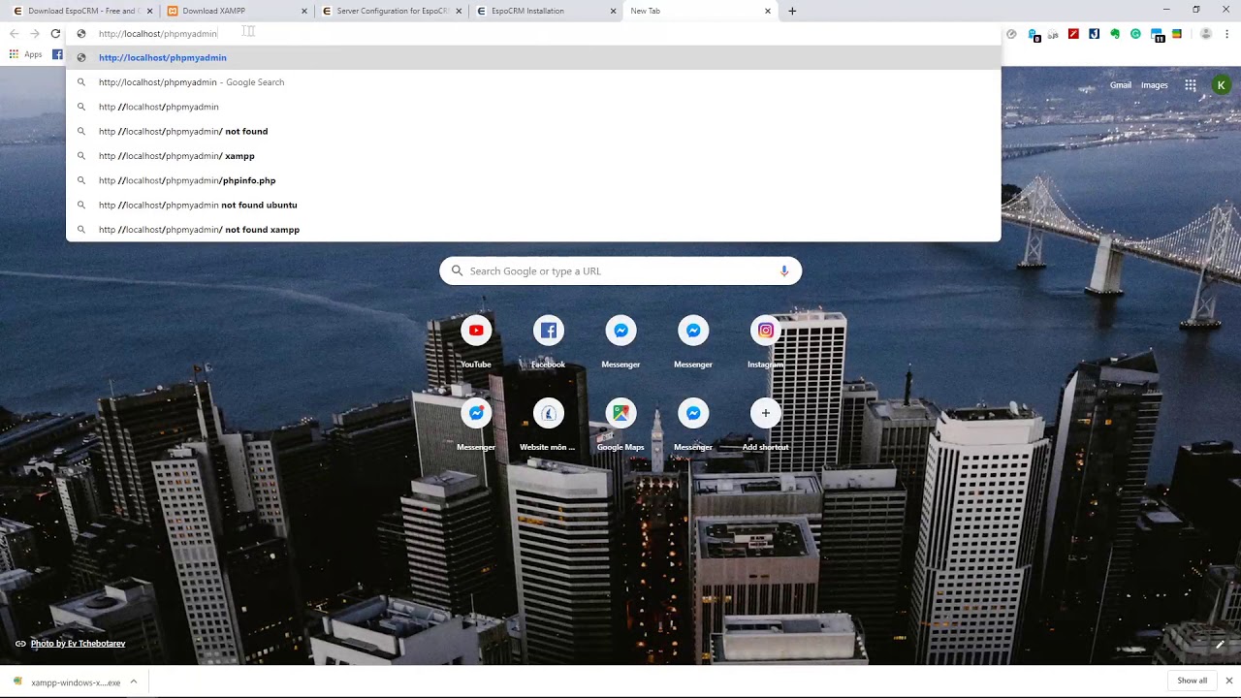
Task: Click the red pen extension icon
Action: (x=1073, y=34)
